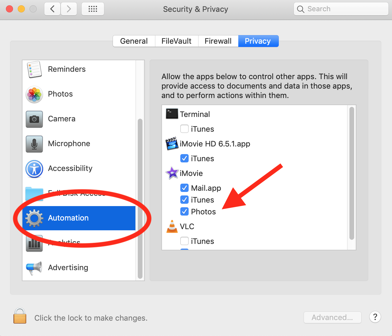Click the iTunes label directly below Mail.app
This screenshot has width=392, height=336.
tap(203, 200)
